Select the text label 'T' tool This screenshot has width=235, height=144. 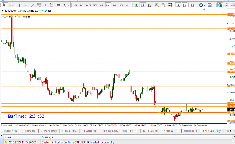52,5
